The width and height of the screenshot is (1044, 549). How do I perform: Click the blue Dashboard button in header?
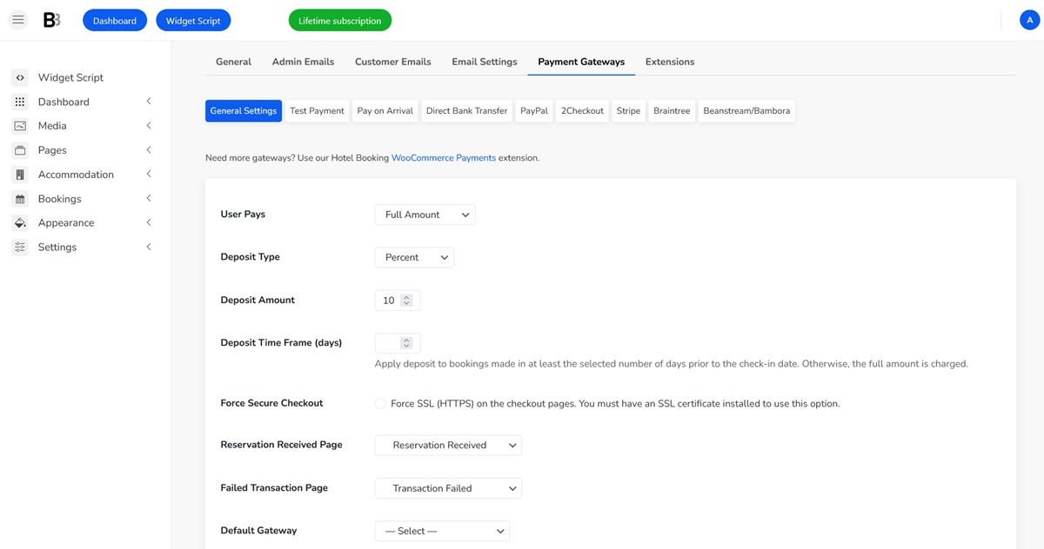pos(115,20)
